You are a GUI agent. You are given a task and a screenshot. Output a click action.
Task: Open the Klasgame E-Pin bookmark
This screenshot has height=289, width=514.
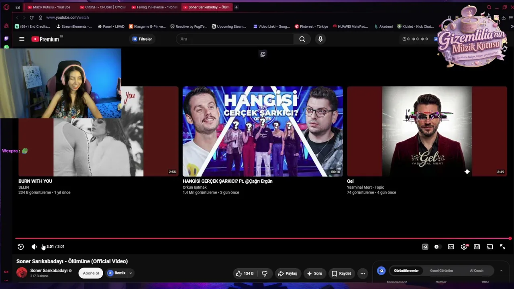(147, 26)
